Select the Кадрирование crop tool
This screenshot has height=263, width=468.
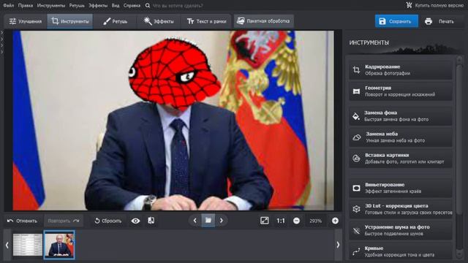[401, 70]
